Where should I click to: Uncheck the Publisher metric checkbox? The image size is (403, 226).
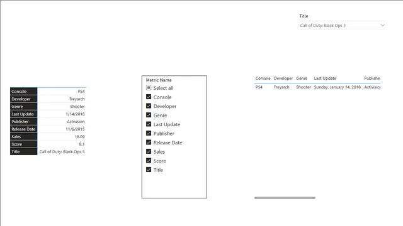[149, 133]
